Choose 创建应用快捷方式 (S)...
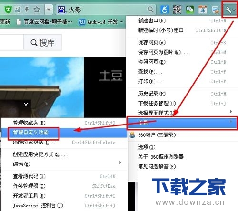The height and width of the screenshot is (211, 238). pos(64,154)
